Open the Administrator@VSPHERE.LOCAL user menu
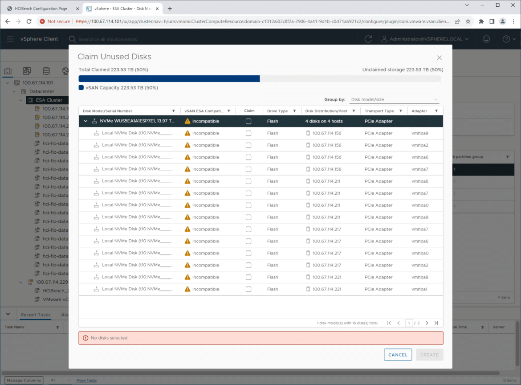 pyautogui.click(x=425, y=39)
